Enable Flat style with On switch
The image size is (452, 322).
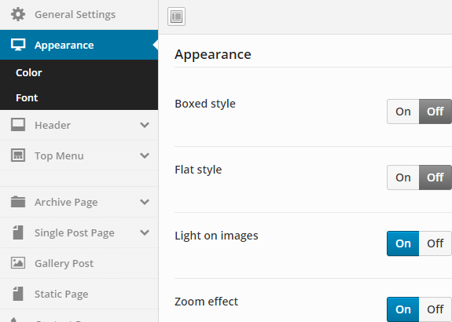pyautogui.click(x=403, y=177)
